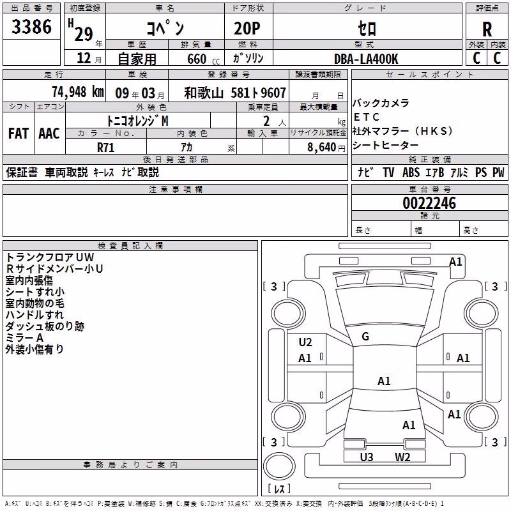Select the shift type FAT
This screenshot has width=511, height=511.
point(19,133)
